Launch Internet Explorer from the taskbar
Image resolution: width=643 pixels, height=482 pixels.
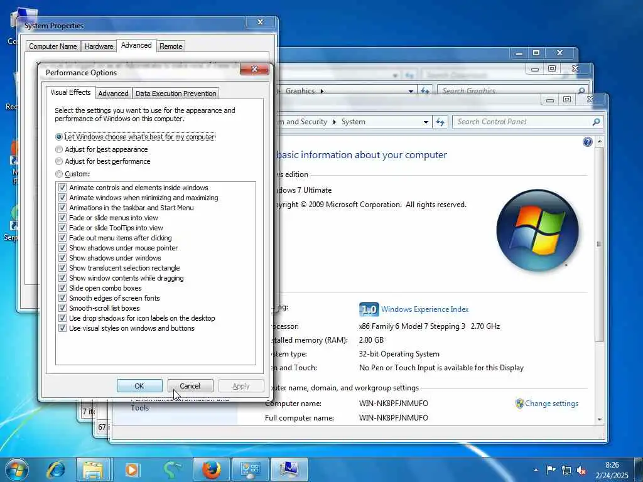tap(56, 469)
